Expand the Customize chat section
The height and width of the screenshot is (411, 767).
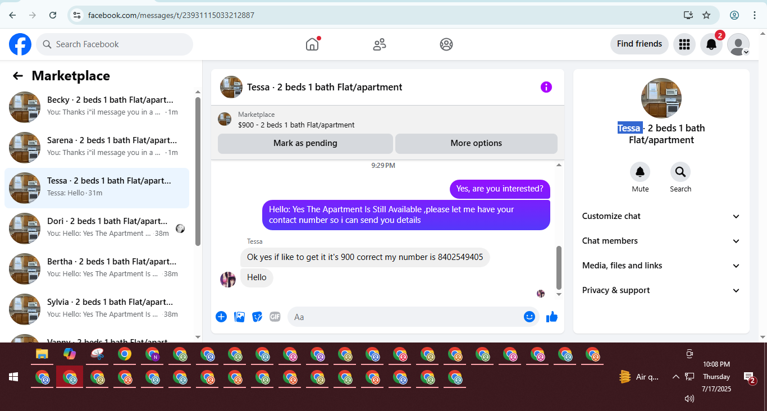point(661,216)
